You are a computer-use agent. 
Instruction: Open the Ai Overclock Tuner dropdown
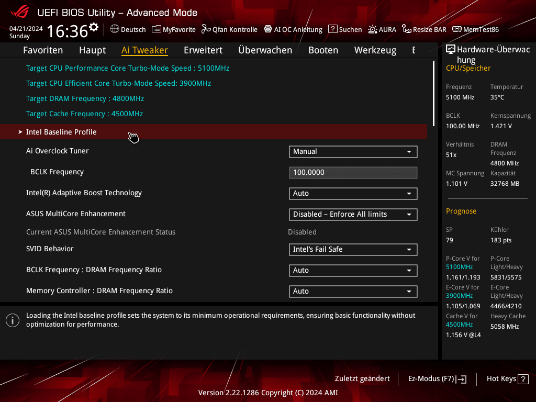click(353, 152)
